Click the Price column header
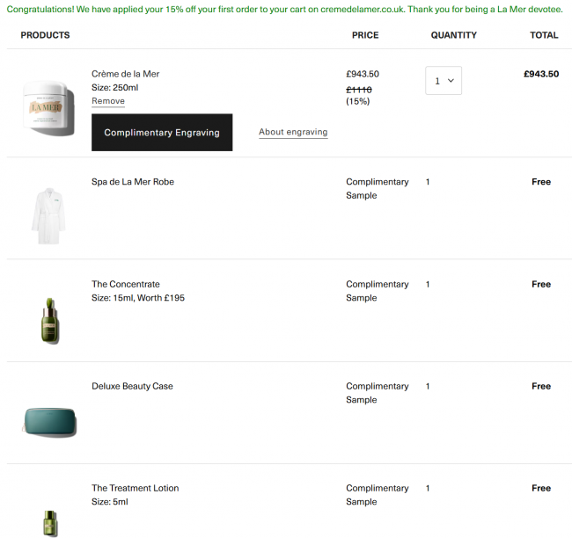This screenshot has height=538, width=572. point(365,35)
